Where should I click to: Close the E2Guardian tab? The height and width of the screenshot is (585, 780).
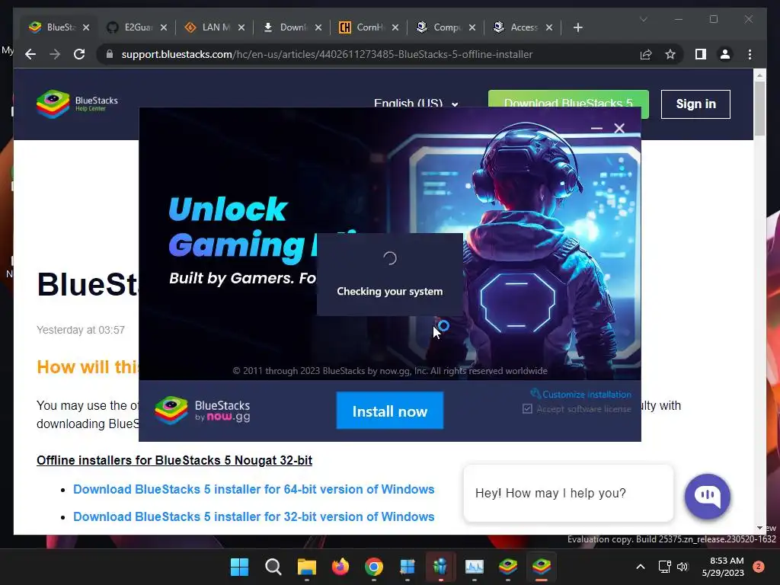164,27
